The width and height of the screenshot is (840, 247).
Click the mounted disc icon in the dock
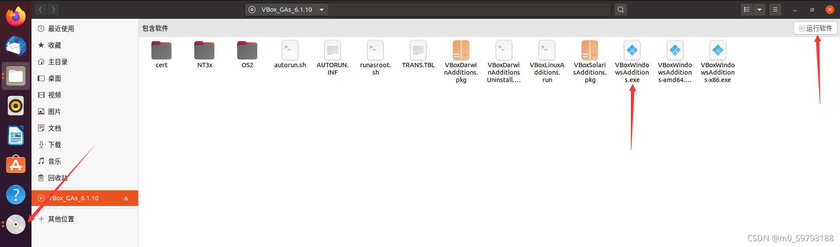pos(16,224)
